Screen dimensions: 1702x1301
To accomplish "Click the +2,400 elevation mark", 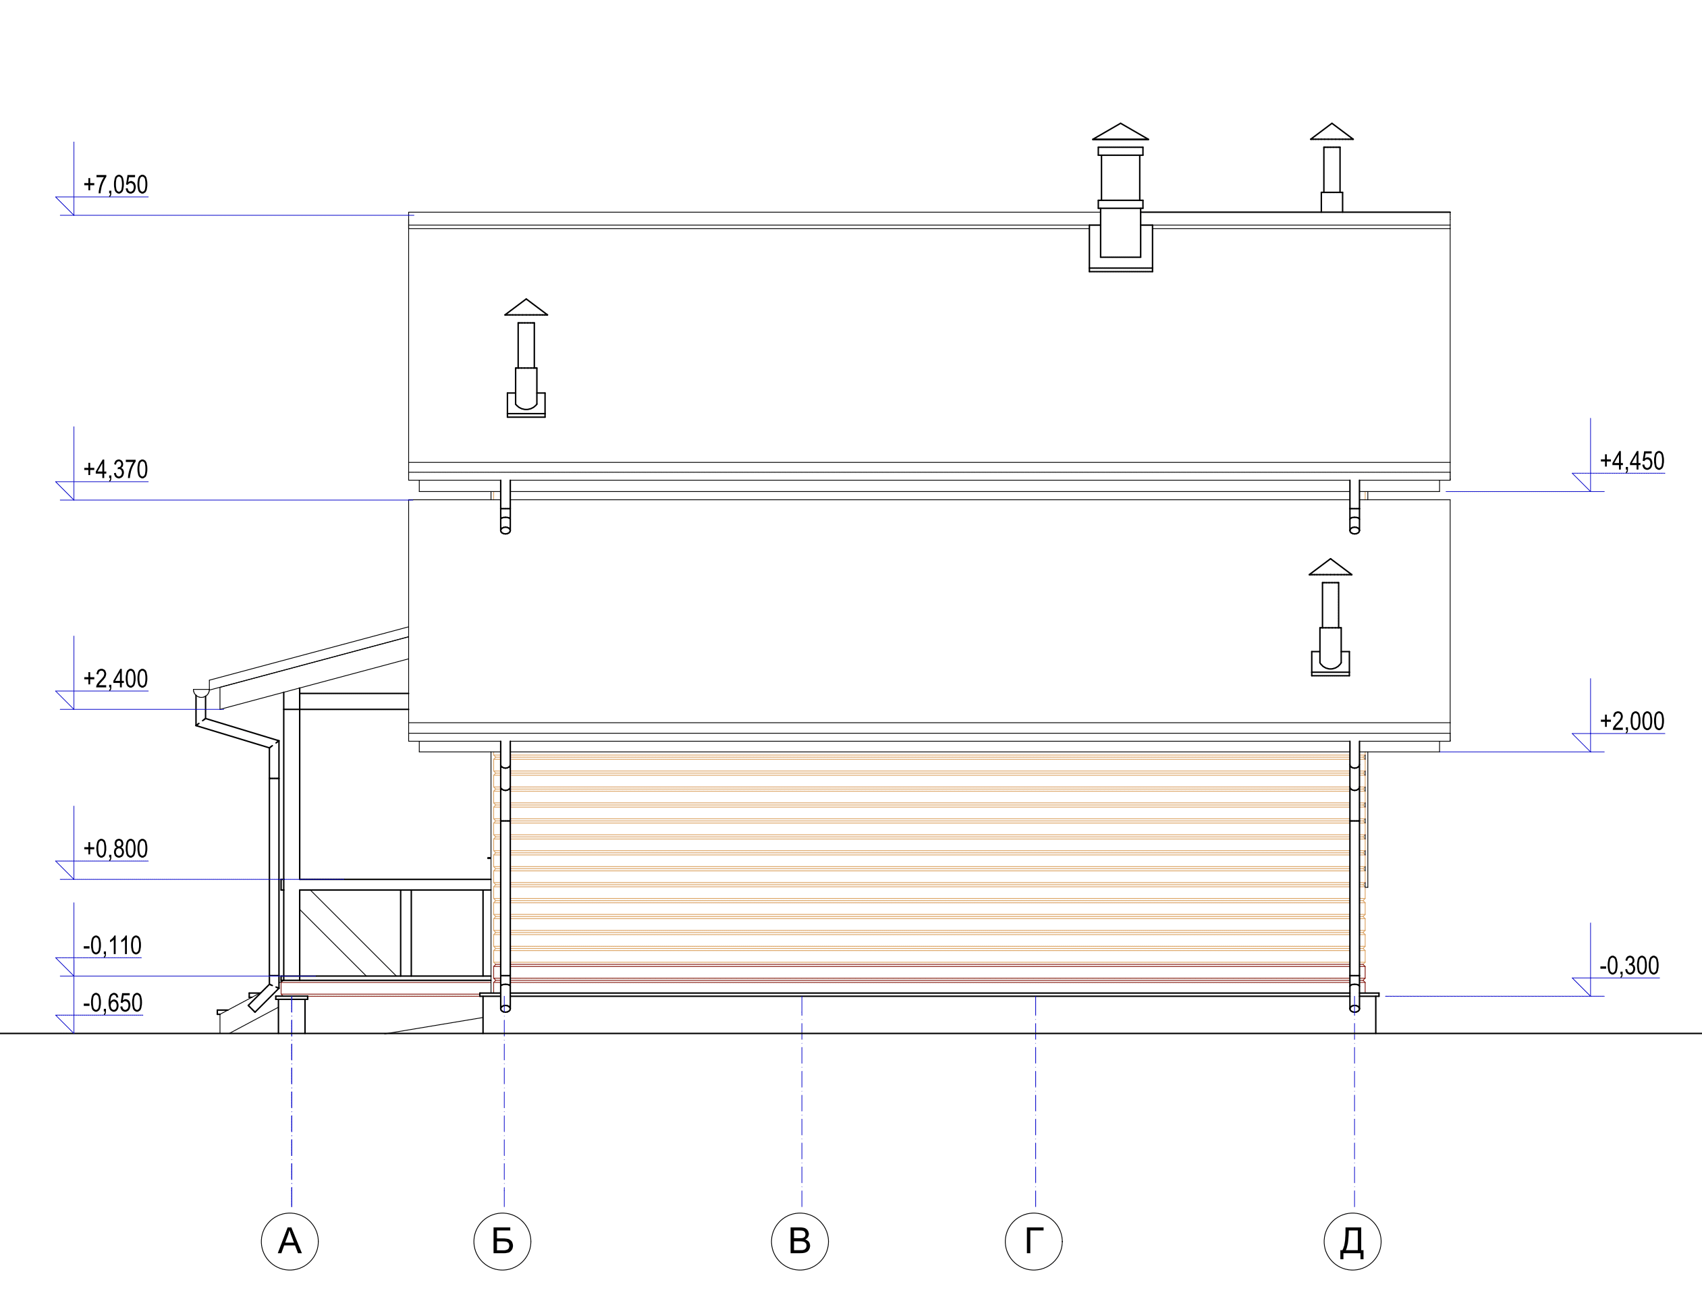I will 115,679.
